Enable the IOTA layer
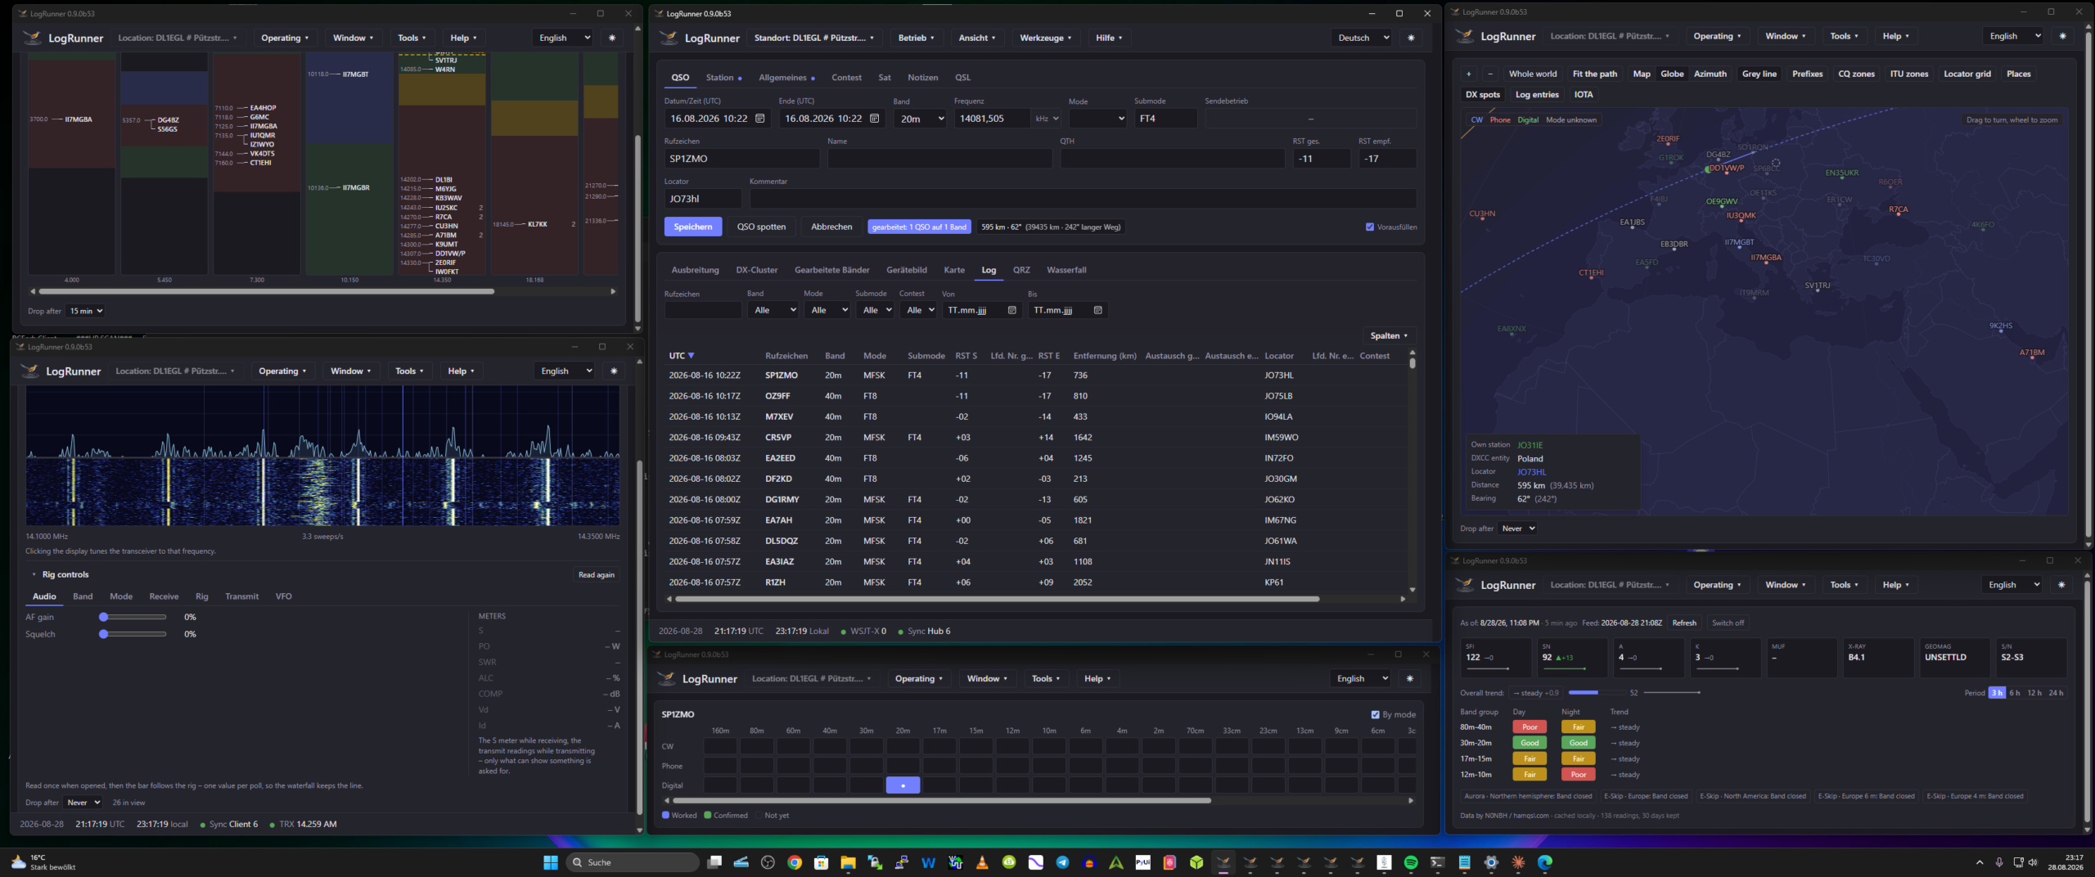Screen dimensions: 2095x877 coord(1584,94)
